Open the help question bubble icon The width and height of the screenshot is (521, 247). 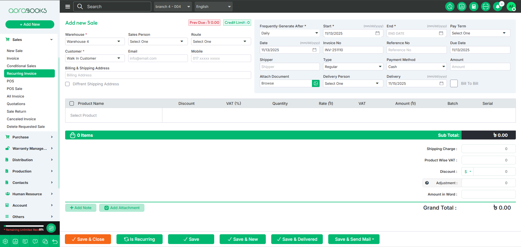click(x=35, y=241)
